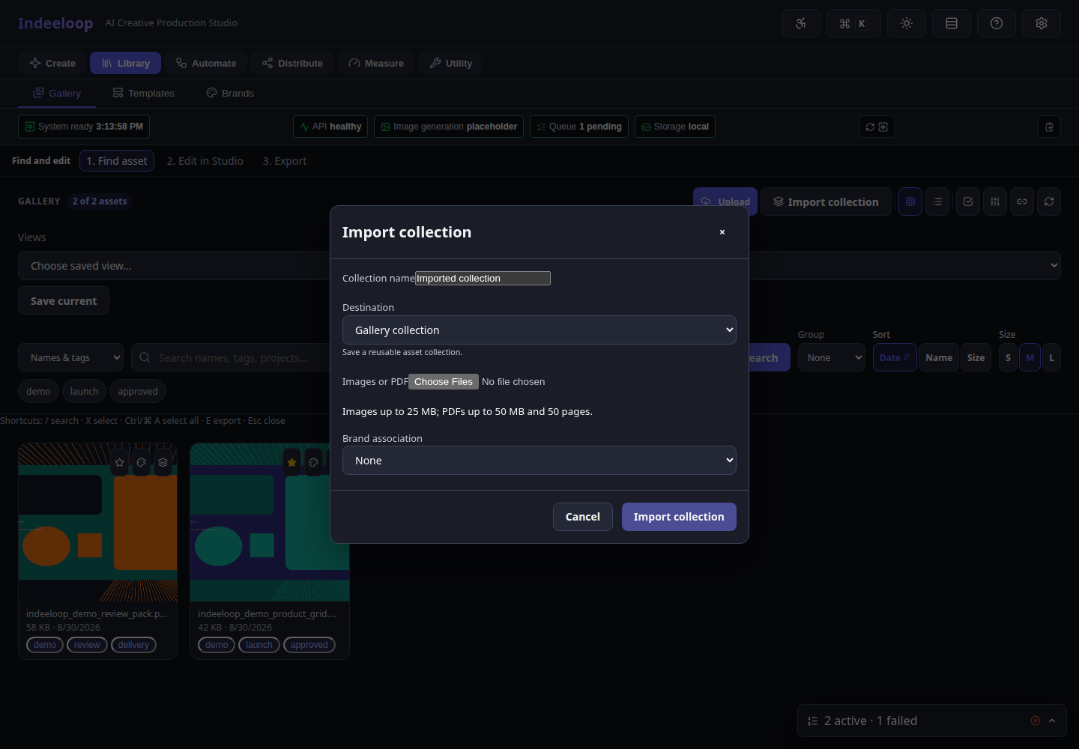
Task: Click the link icon in gallery toolbar
Action: click(x=1022, y=201)
